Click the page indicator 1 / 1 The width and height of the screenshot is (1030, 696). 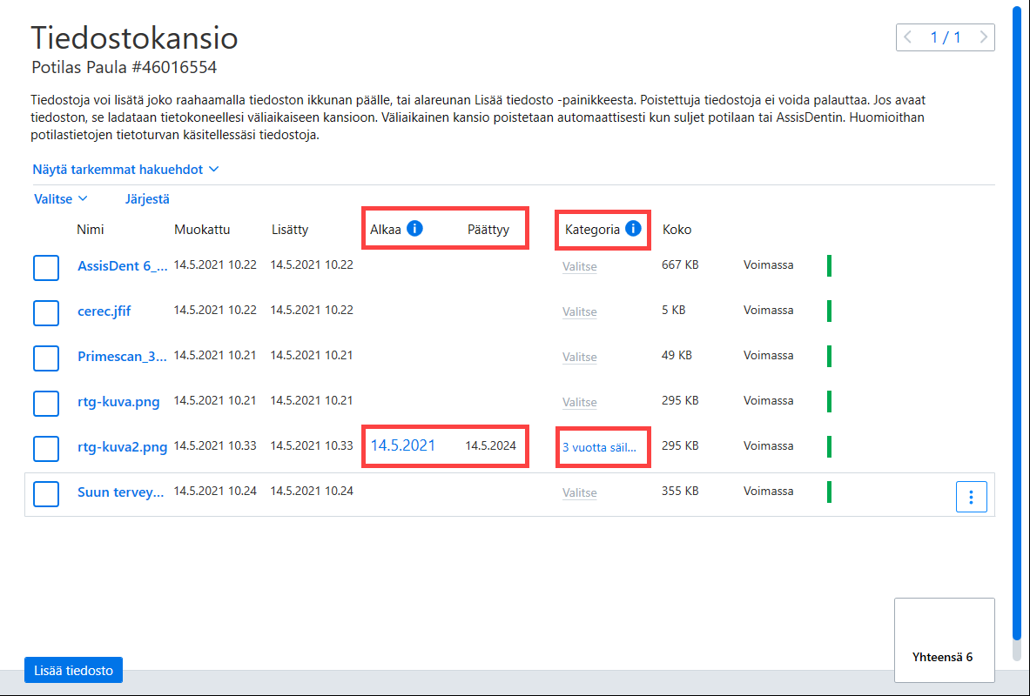coord(946,37)
